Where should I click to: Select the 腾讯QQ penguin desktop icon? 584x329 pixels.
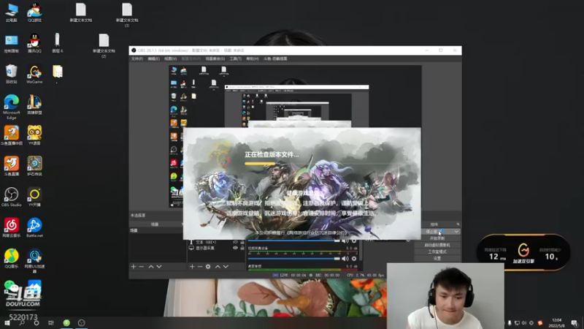pos(34,43)
